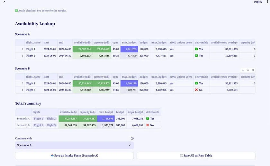Image resolution: width=270 pixels, height=166 pixels.
Task: Select the purple 1,718,693 max_budget cell
Action: tap(106, 119)
